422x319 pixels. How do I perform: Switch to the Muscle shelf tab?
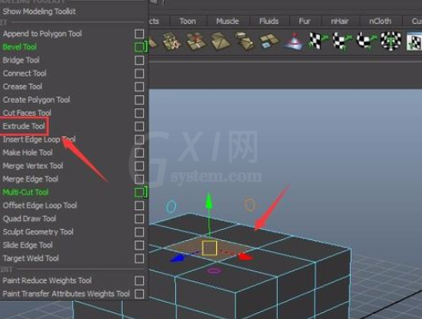227,21
